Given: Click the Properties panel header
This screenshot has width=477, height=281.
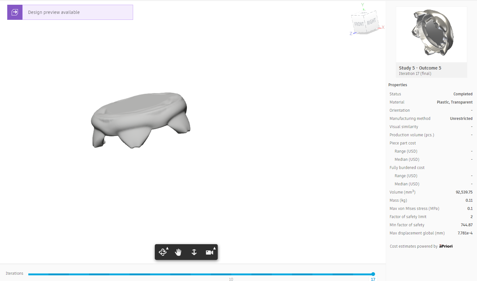Looking at the screenshot, I should coord(397,85).
